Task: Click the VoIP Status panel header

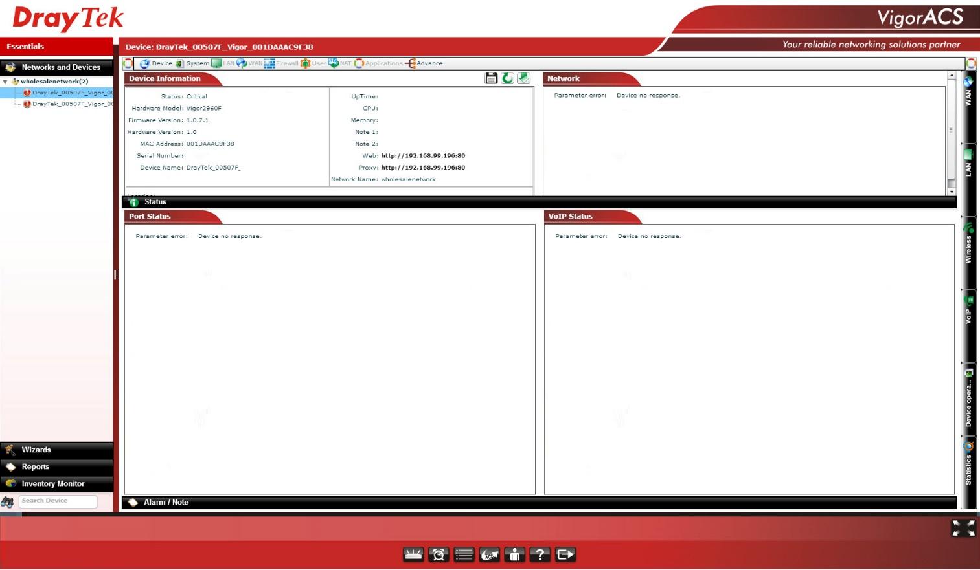Action: pyautogui.click(x=593, y=217)
